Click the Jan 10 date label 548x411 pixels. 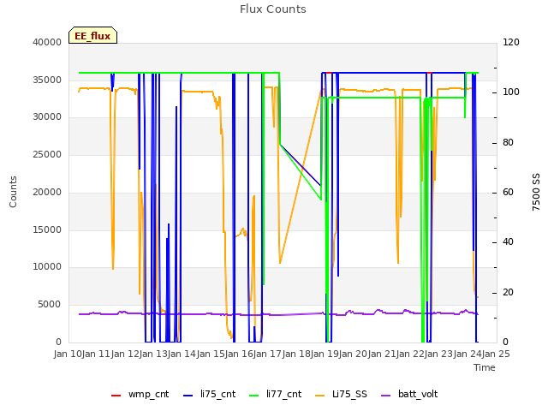[x=68, y=354]
